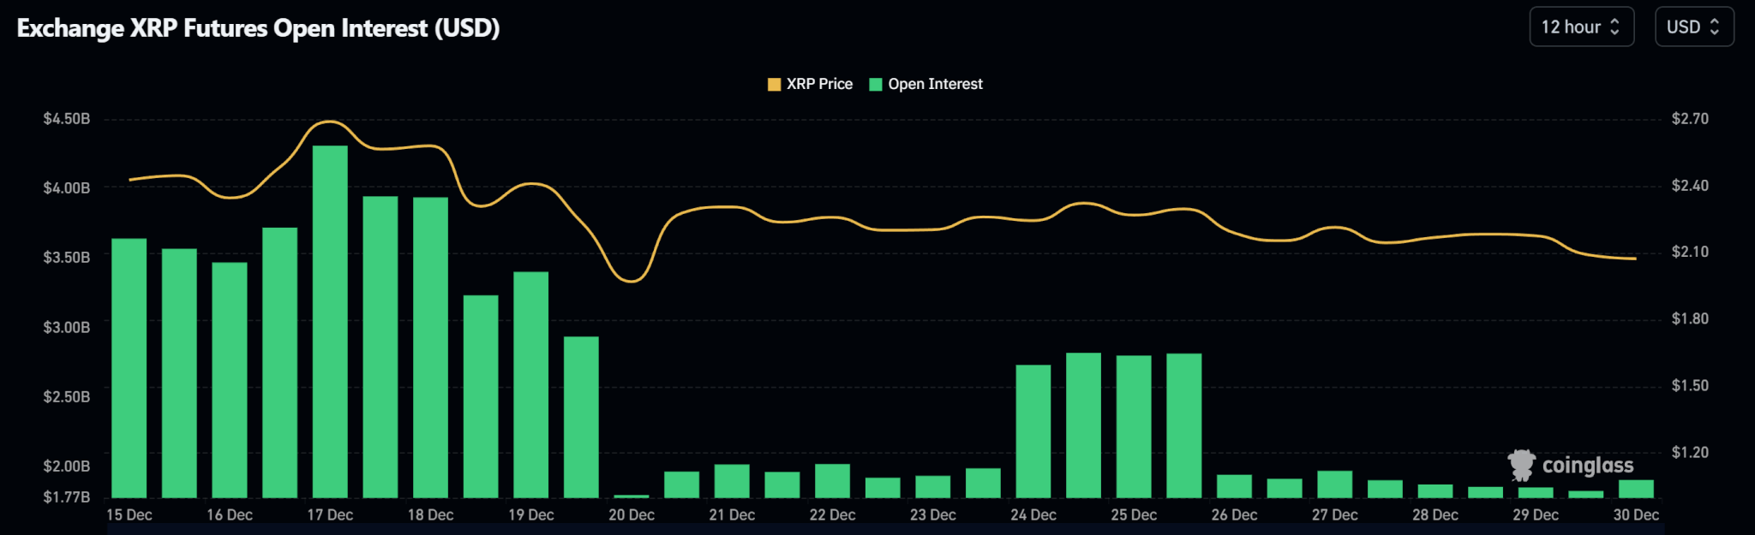Click the $4.50B left axis label
Image resolution: width=1755 pixels, height=535 pixels.
tap(67, 119)
